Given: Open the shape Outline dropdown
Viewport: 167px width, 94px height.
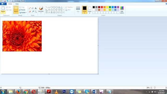Looking at the screenshot, I should 69,7.
